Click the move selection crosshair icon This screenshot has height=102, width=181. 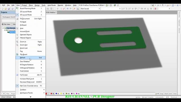point(58,9)
